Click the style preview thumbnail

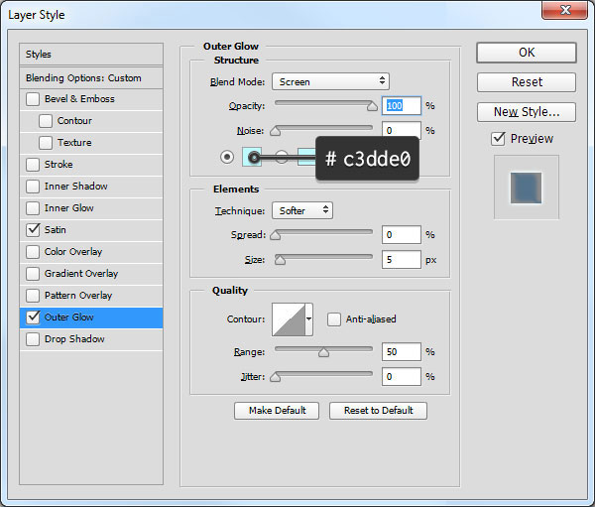(x=526, y=188)
